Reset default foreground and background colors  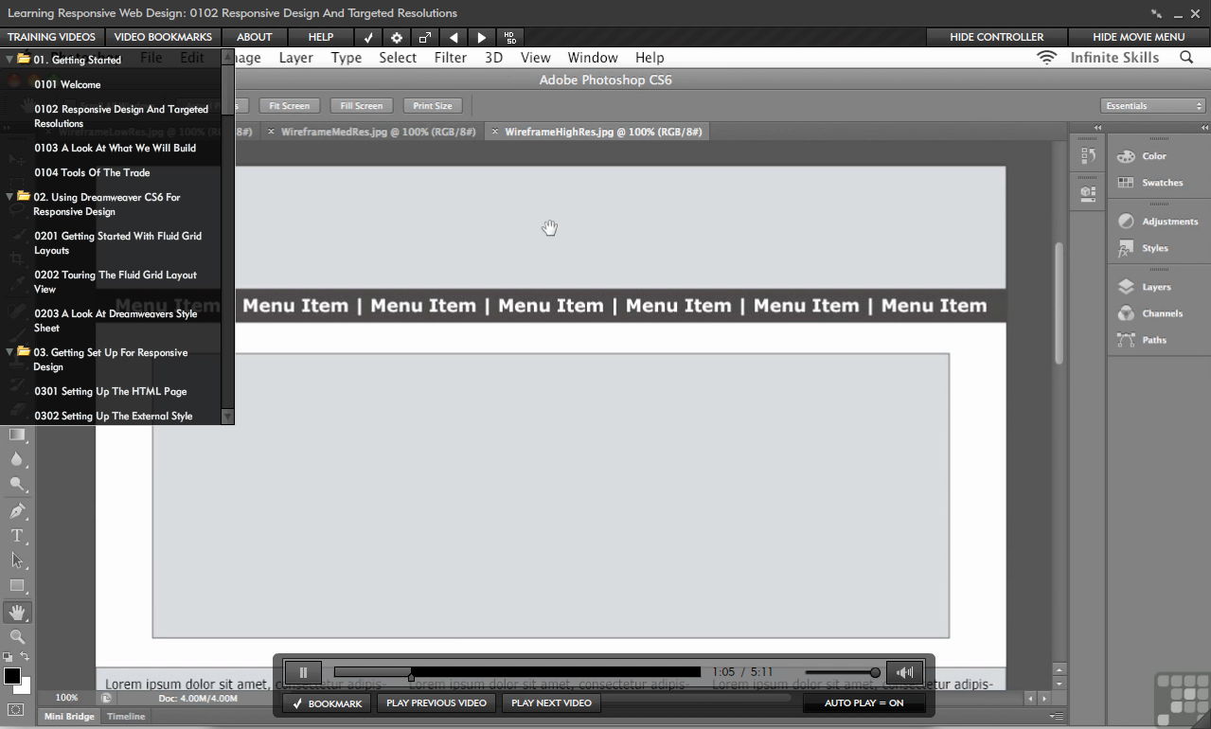click(8, 656)
